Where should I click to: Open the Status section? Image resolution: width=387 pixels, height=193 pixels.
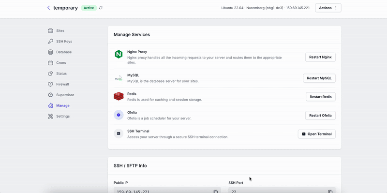(61, 74)
